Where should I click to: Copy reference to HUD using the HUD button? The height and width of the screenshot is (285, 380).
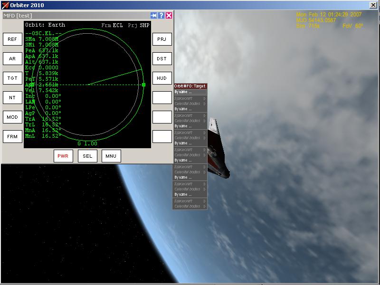[162, 78]
